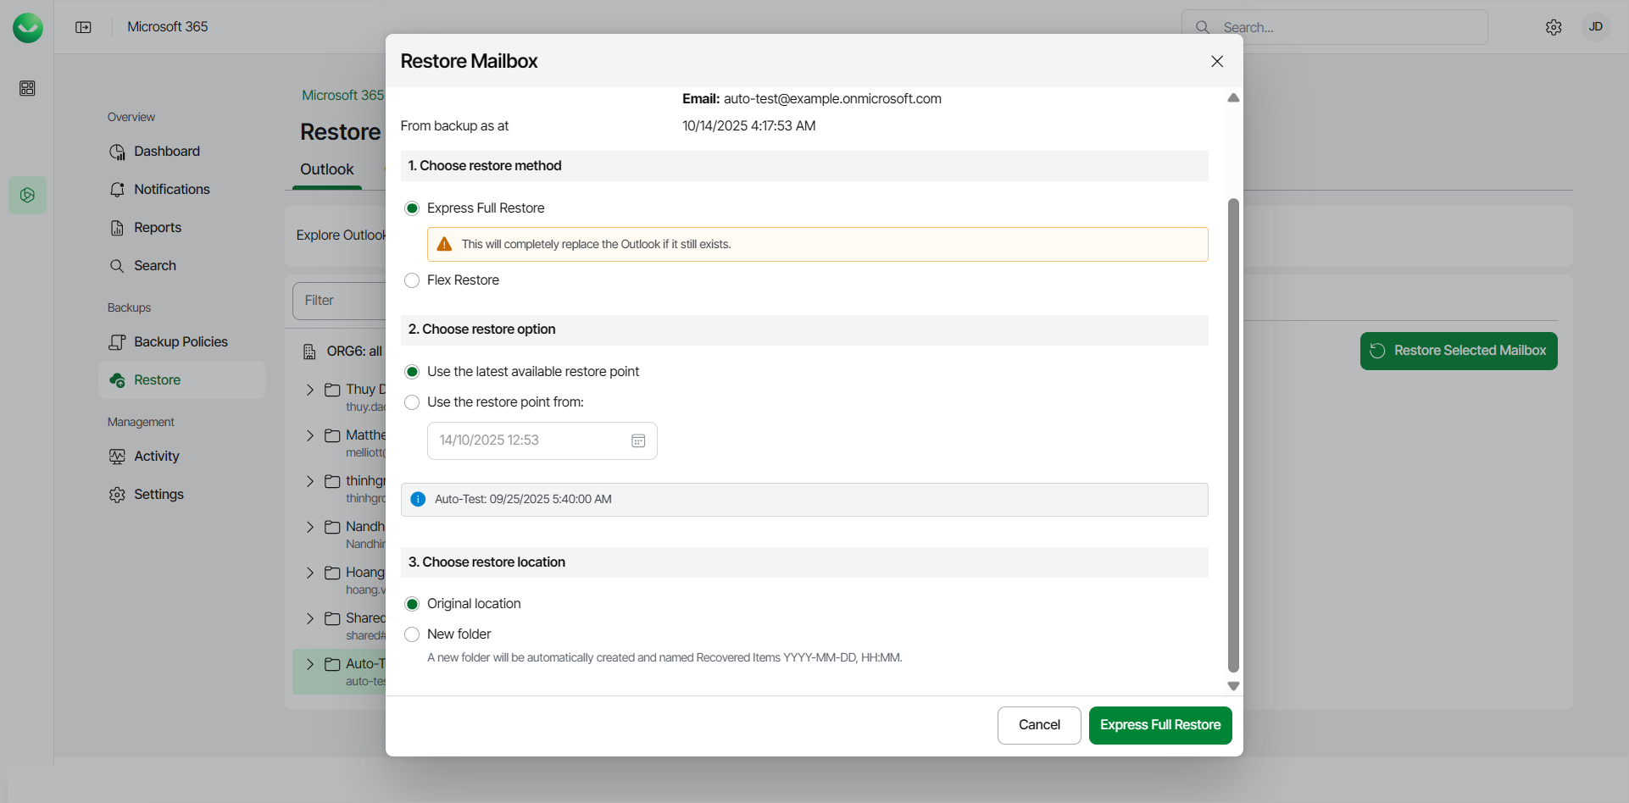This screenshot has height=803, width=1629.
Task: Open Backup Policies in the sidebar
Action: [x=180, y=342]
